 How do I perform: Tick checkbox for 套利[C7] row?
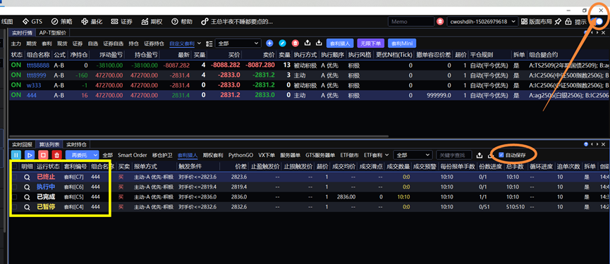click(x=14, y=177)
